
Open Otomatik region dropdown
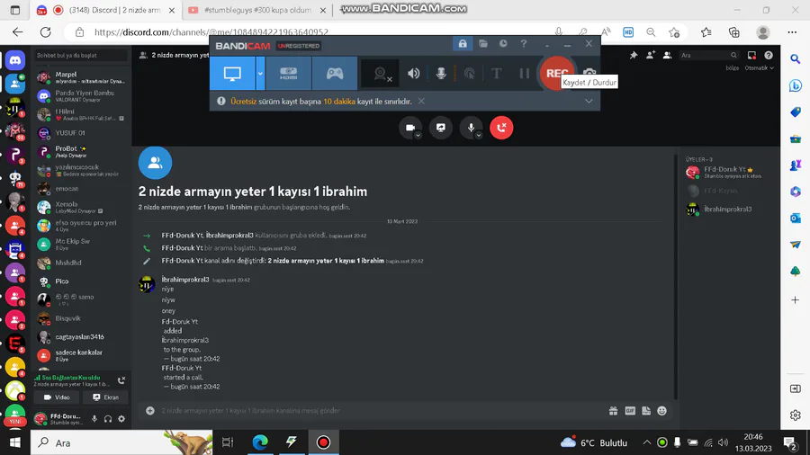pos(759,68)
